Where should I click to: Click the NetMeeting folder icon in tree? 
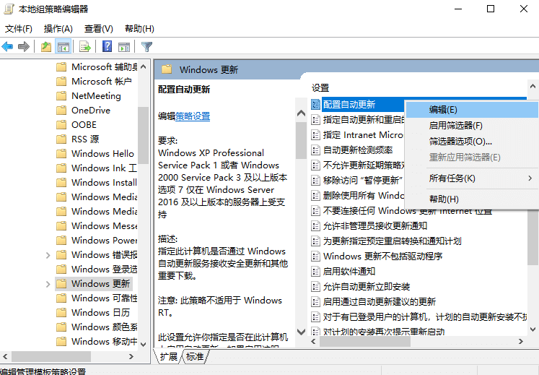point(61,95)
